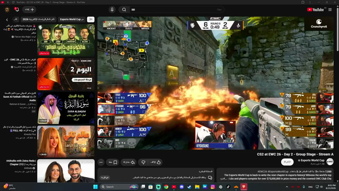Open Brave browser from taskbar

244,187
